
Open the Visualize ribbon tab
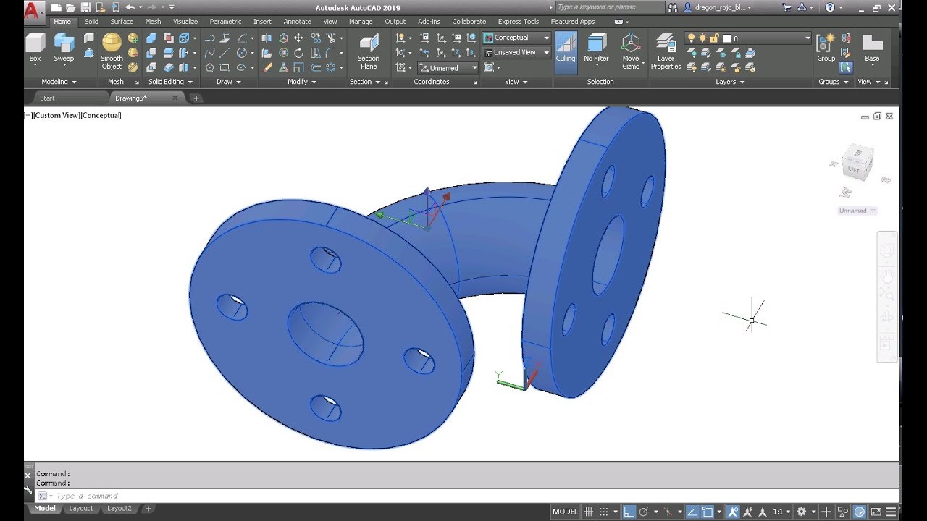pos(185,22)
